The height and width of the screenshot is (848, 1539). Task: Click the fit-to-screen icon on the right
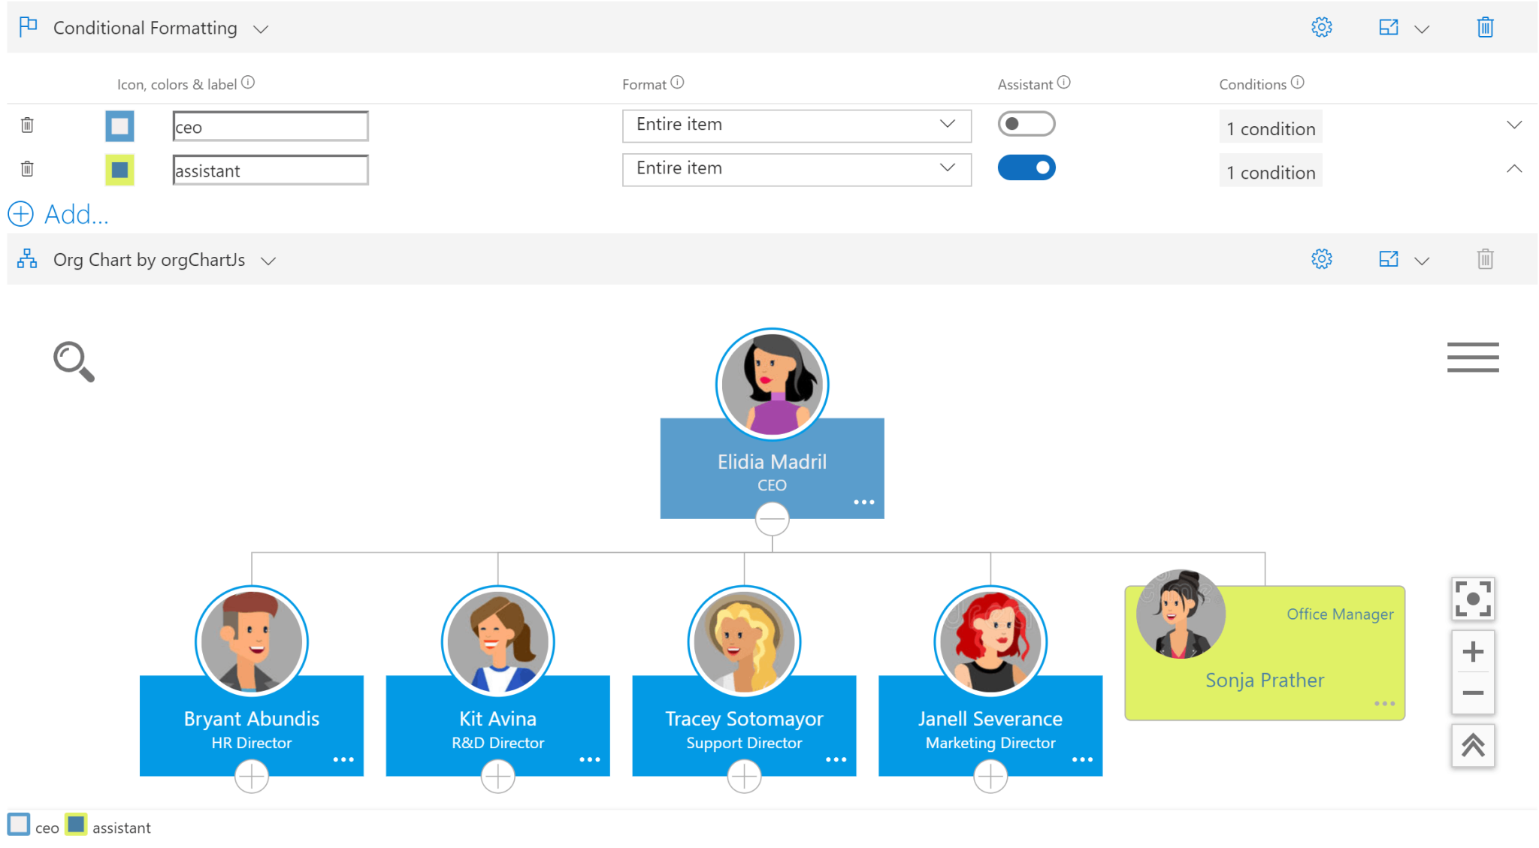tap(1472, 599)
